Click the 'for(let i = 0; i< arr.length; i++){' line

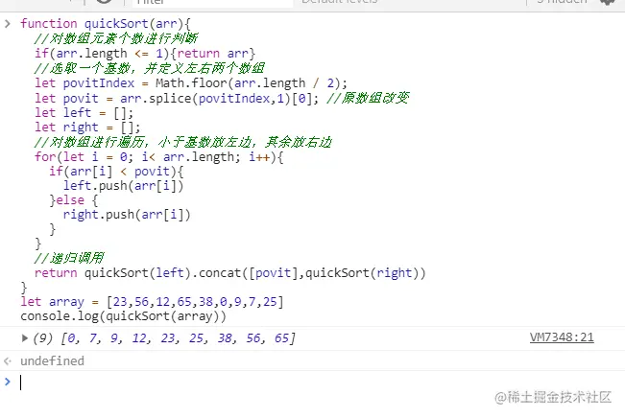click(159, 157)
